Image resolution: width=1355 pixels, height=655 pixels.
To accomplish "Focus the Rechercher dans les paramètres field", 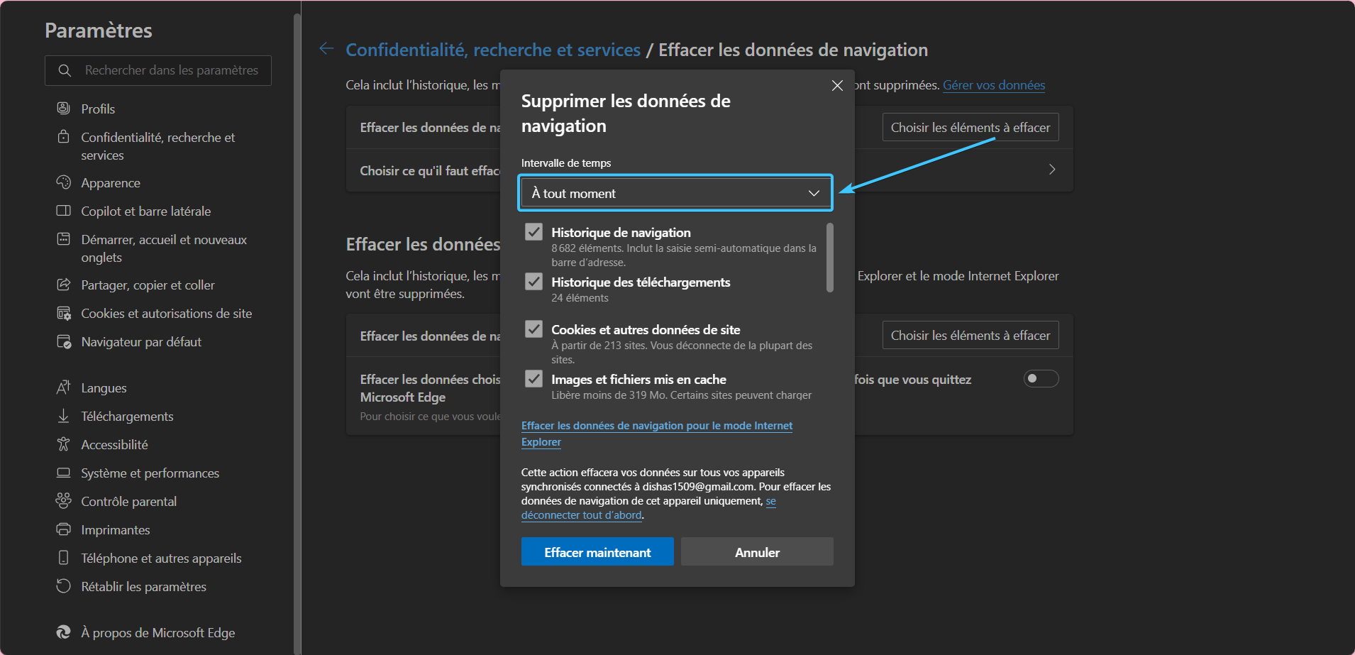I will [x=158, y=70].
